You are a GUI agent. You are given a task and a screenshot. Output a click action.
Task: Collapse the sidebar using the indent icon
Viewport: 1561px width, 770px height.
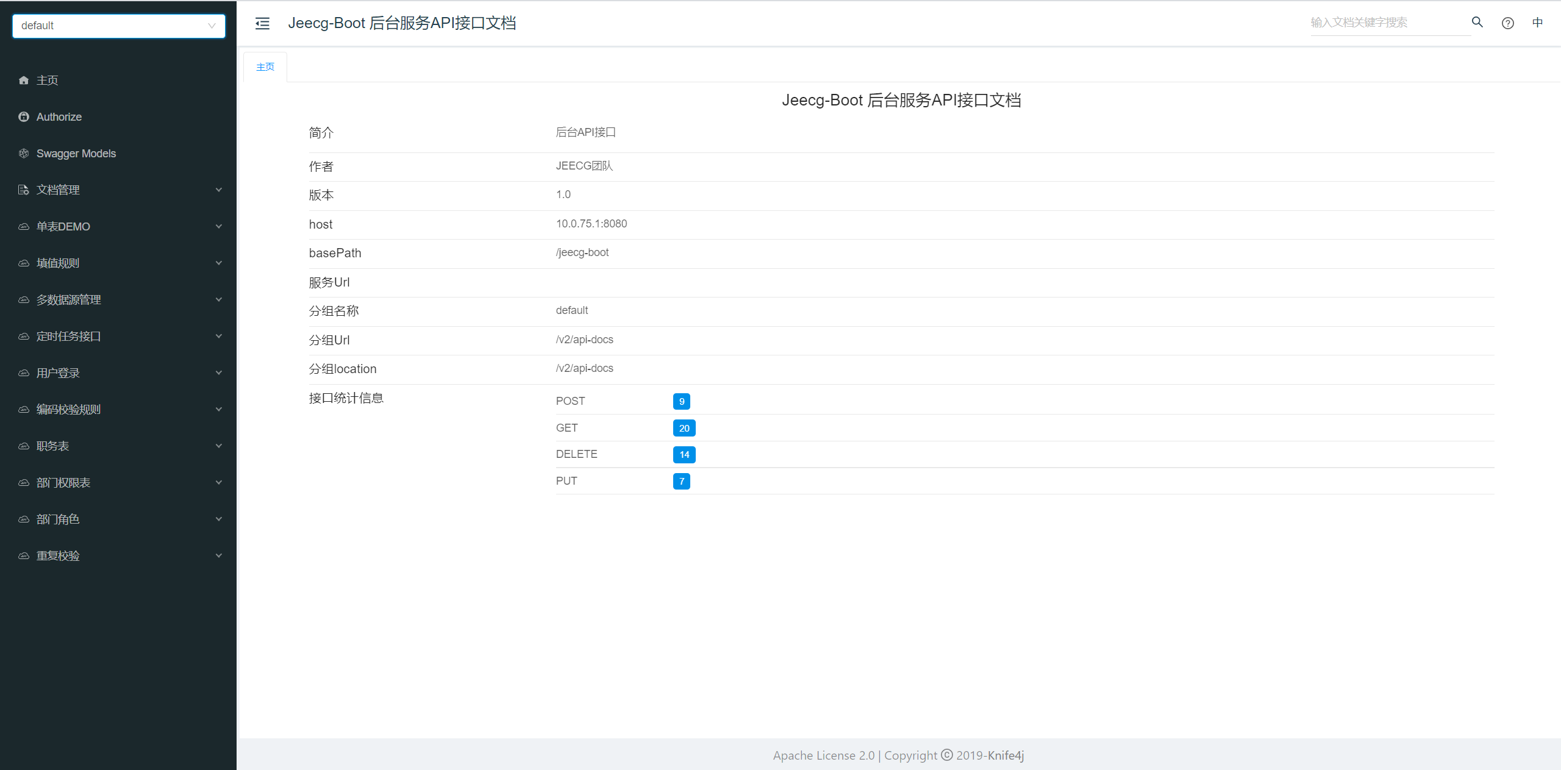tap(262, 23)
